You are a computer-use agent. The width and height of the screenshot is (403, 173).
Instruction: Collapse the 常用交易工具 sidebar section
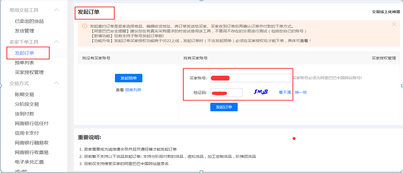pos(56,10)
